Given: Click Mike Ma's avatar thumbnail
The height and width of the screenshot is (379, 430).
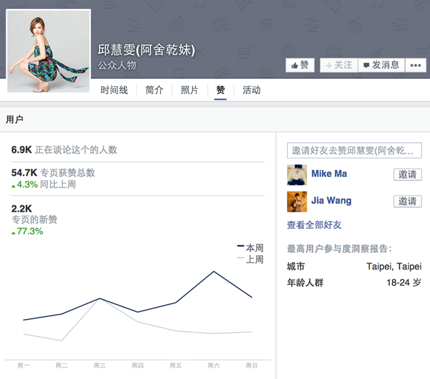Looking at the screenshot, I should (x=297, y=175).
